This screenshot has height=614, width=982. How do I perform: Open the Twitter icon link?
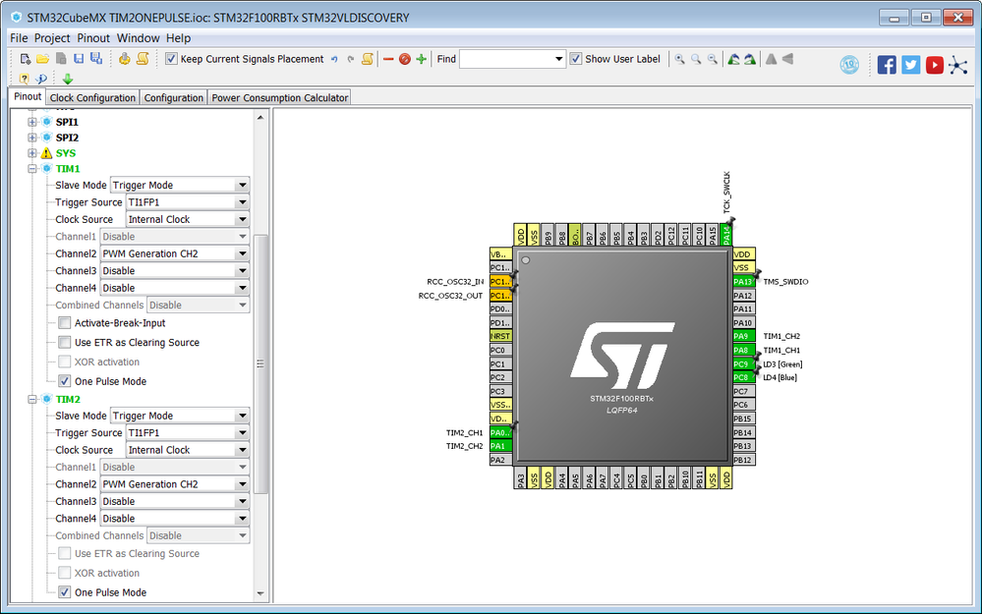[910, 65]
